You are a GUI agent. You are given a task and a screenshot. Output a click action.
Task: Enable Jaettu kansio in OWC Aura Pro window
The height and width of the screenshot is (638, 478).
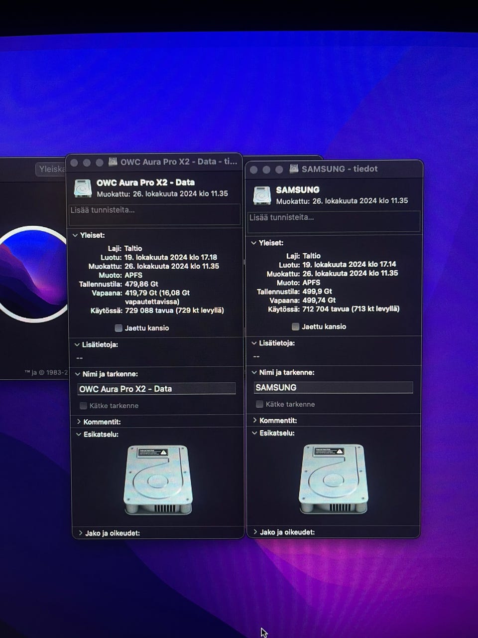[x=119, y=328]
